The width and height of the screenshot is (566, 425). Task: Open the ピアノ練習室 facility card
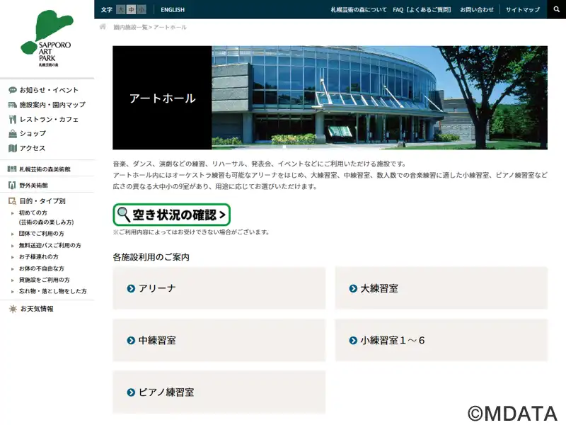pos(219,392)
